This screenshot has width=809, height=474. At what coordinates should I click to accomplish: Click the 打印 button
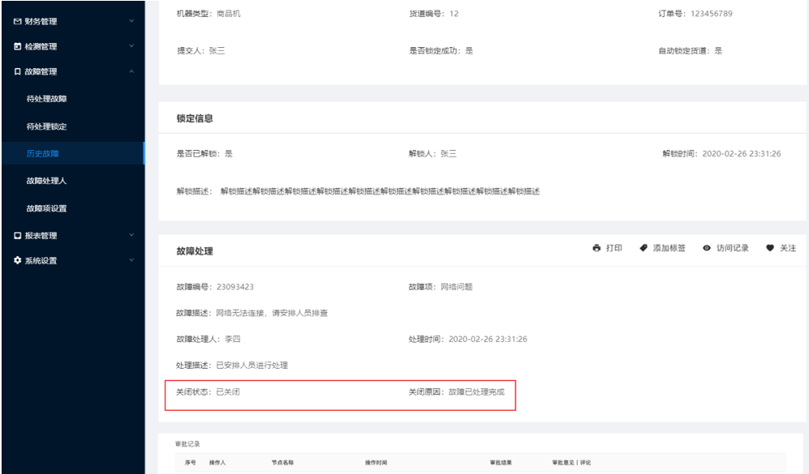click(607, 248)
